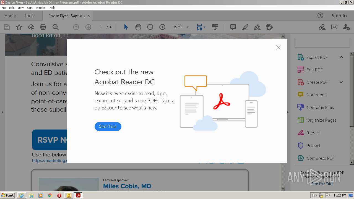
Task: Click the page number field
Action: click(x=101, y=27)
